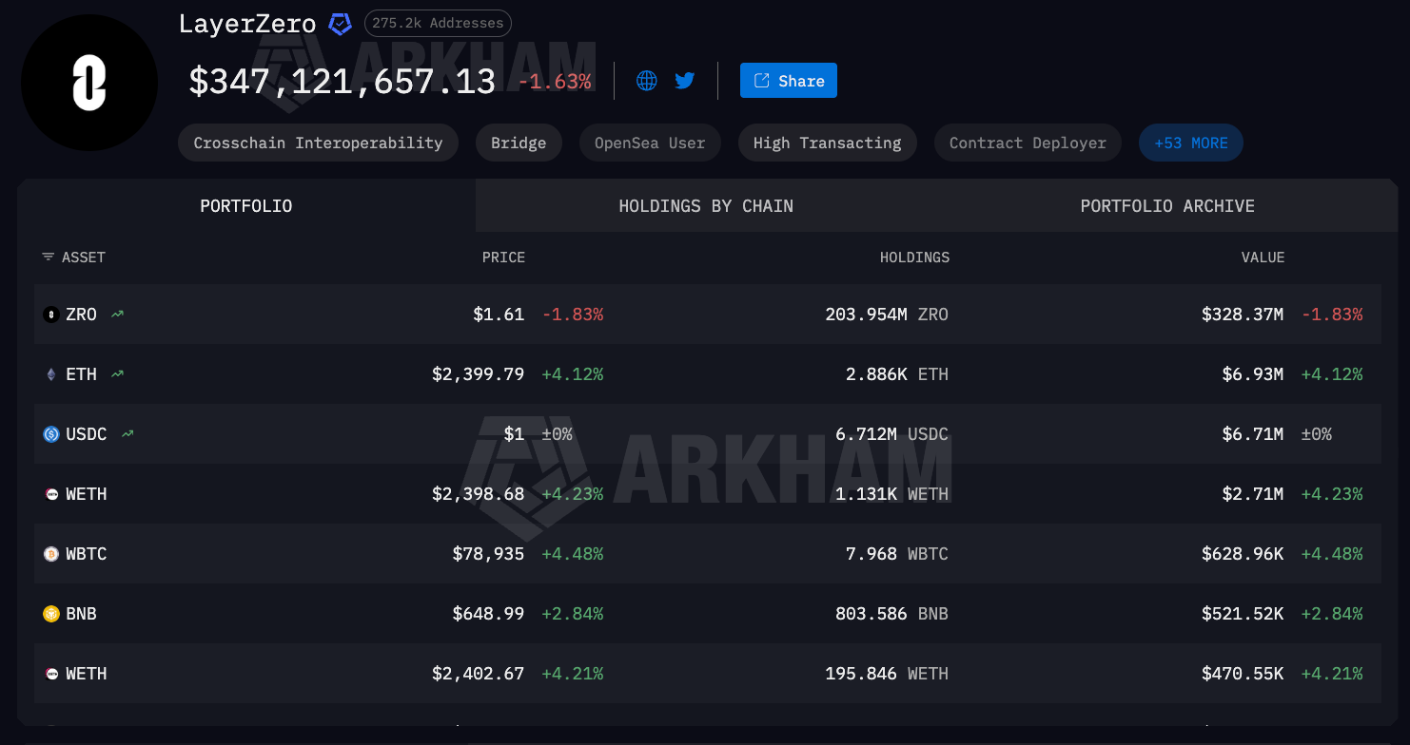Open the LayerZero Twitter profile icon
Screen dimensions: 1410x745
[x=685, y=81]
